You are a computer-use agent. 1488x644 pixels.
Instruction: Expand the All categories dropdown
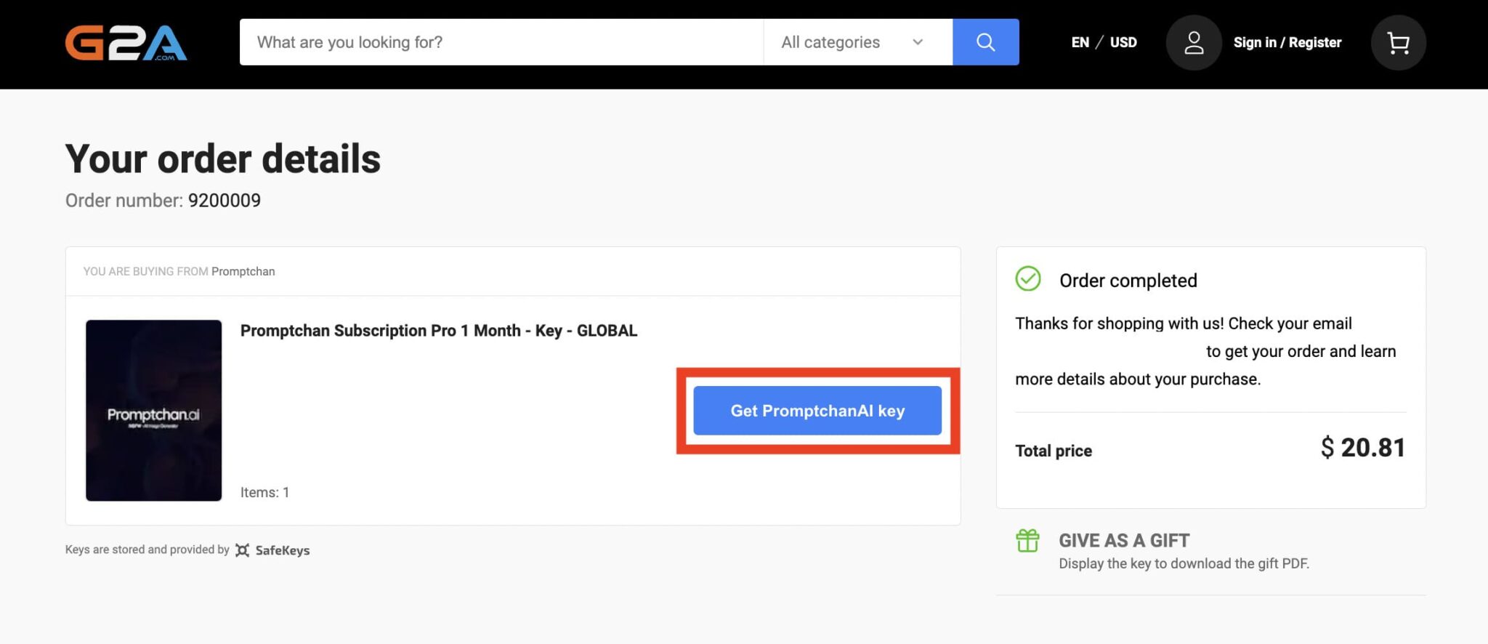pos(857,42)
